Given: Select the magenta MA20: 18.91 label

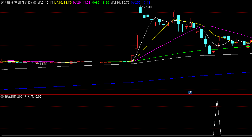Looking at the screenshot, I should click(x=81, y=3).
